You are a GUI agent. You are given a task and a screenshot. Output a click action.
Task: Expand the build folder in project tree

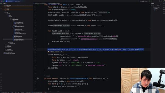5,10
